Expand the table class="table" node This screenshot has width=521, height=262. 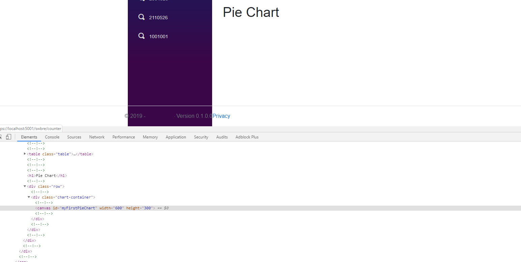click(x=25, y=154)
